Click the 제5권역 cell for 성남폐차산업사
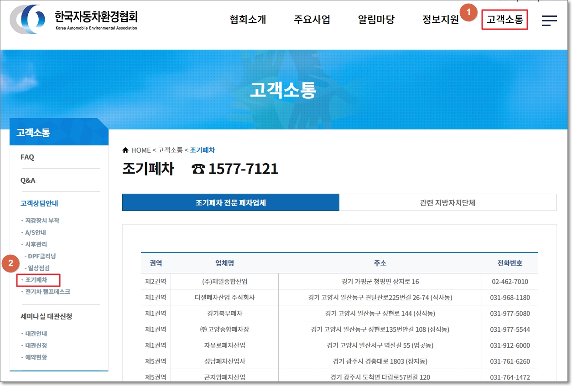The image size is (572, 386). pos(156,361)
